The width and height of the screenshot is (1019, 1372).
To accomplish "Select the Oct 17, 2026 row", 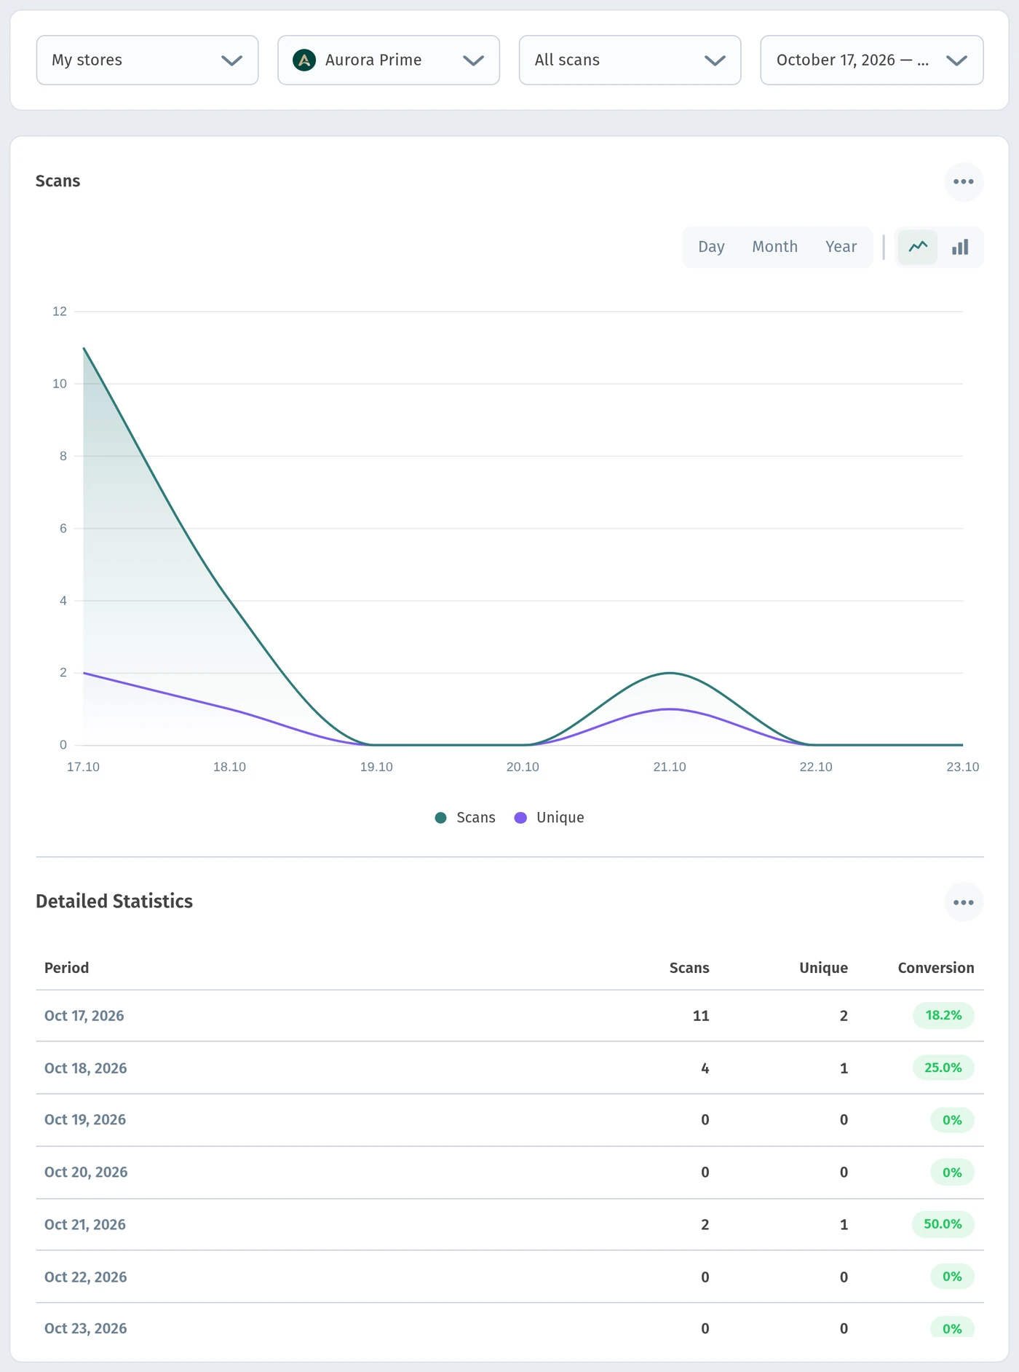I will pyautogui.click(x=509, y=1016).
